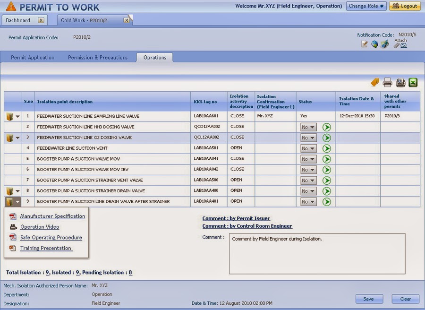Viewport: 425px width, 310px height.
Task: Open print preview with the camera icon
Action: [400, 82]
